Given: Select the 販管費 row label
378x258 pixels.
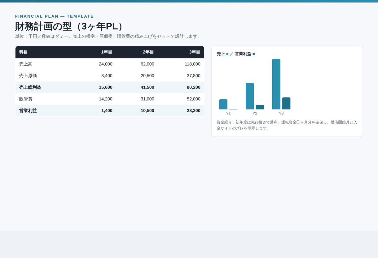Looking at the screenshot, I should coord(26,99).
